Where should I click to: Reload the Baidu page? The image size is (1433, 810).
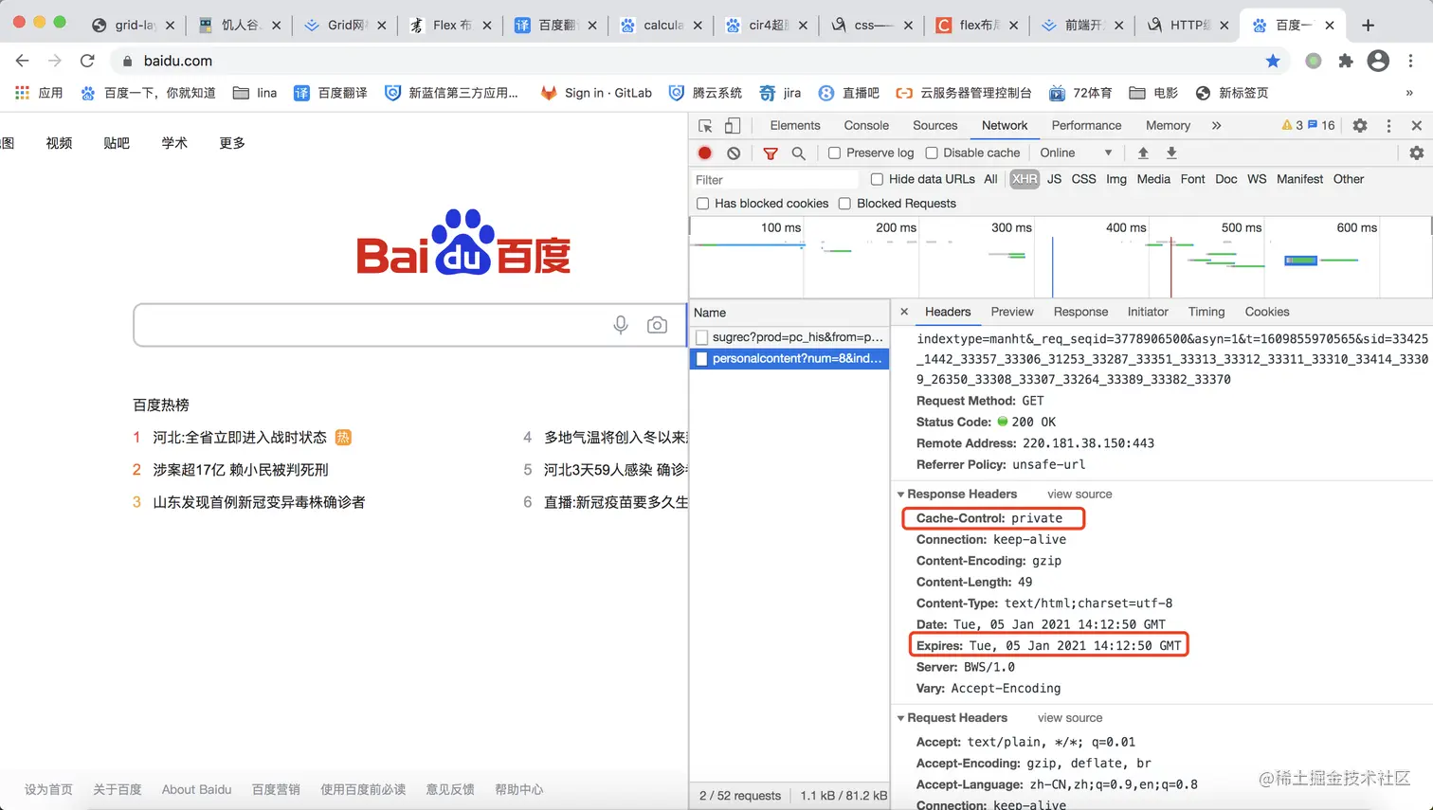[87, 61]
